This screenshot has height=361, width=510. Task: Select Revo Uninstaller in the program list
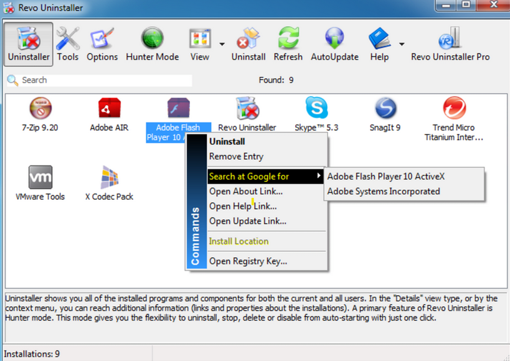(x=247, y=115)
